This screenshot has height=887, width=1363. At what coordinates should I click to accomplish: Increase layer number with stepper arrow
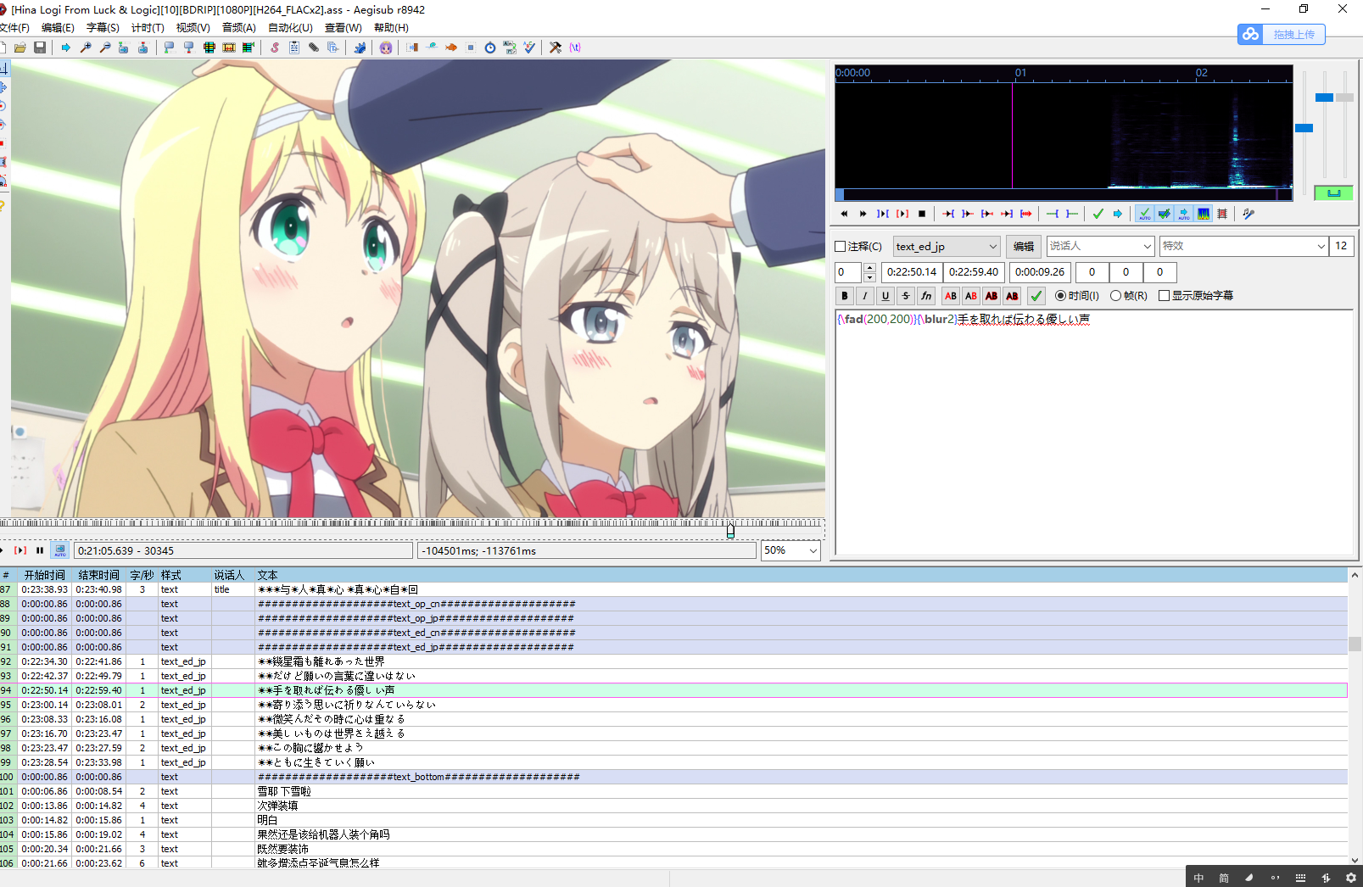pyautogui.click(x=869, y=268)
